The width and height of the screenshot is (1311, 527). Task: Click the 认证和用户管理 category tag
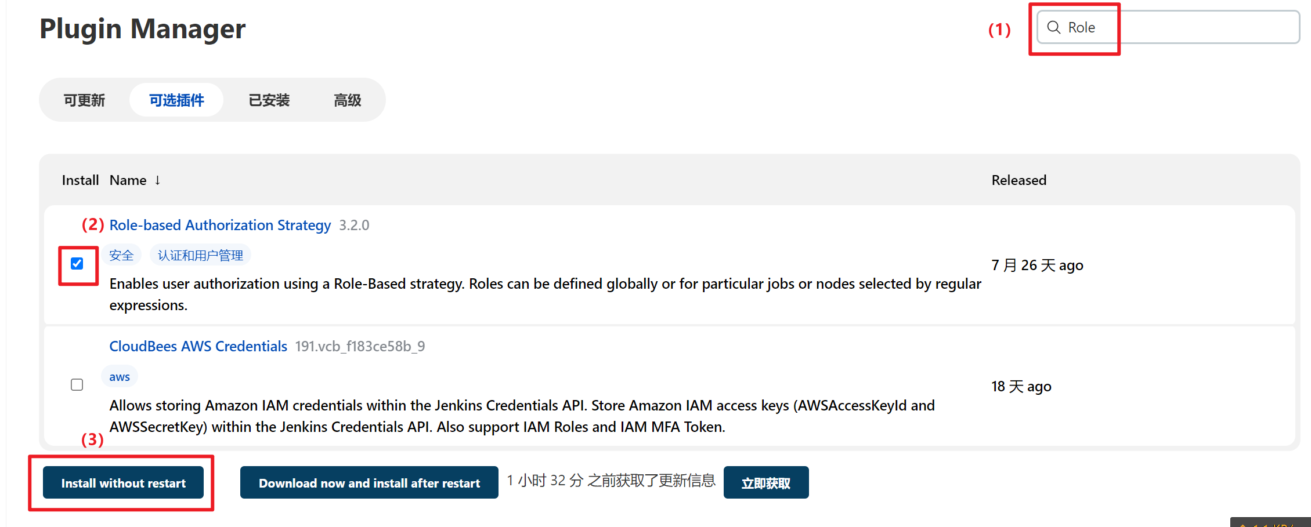click(200, 255)
